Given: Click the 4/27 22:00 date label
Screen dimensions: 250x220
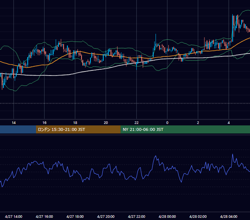Looking at the screenshot, I should click(x=136, y=216).
